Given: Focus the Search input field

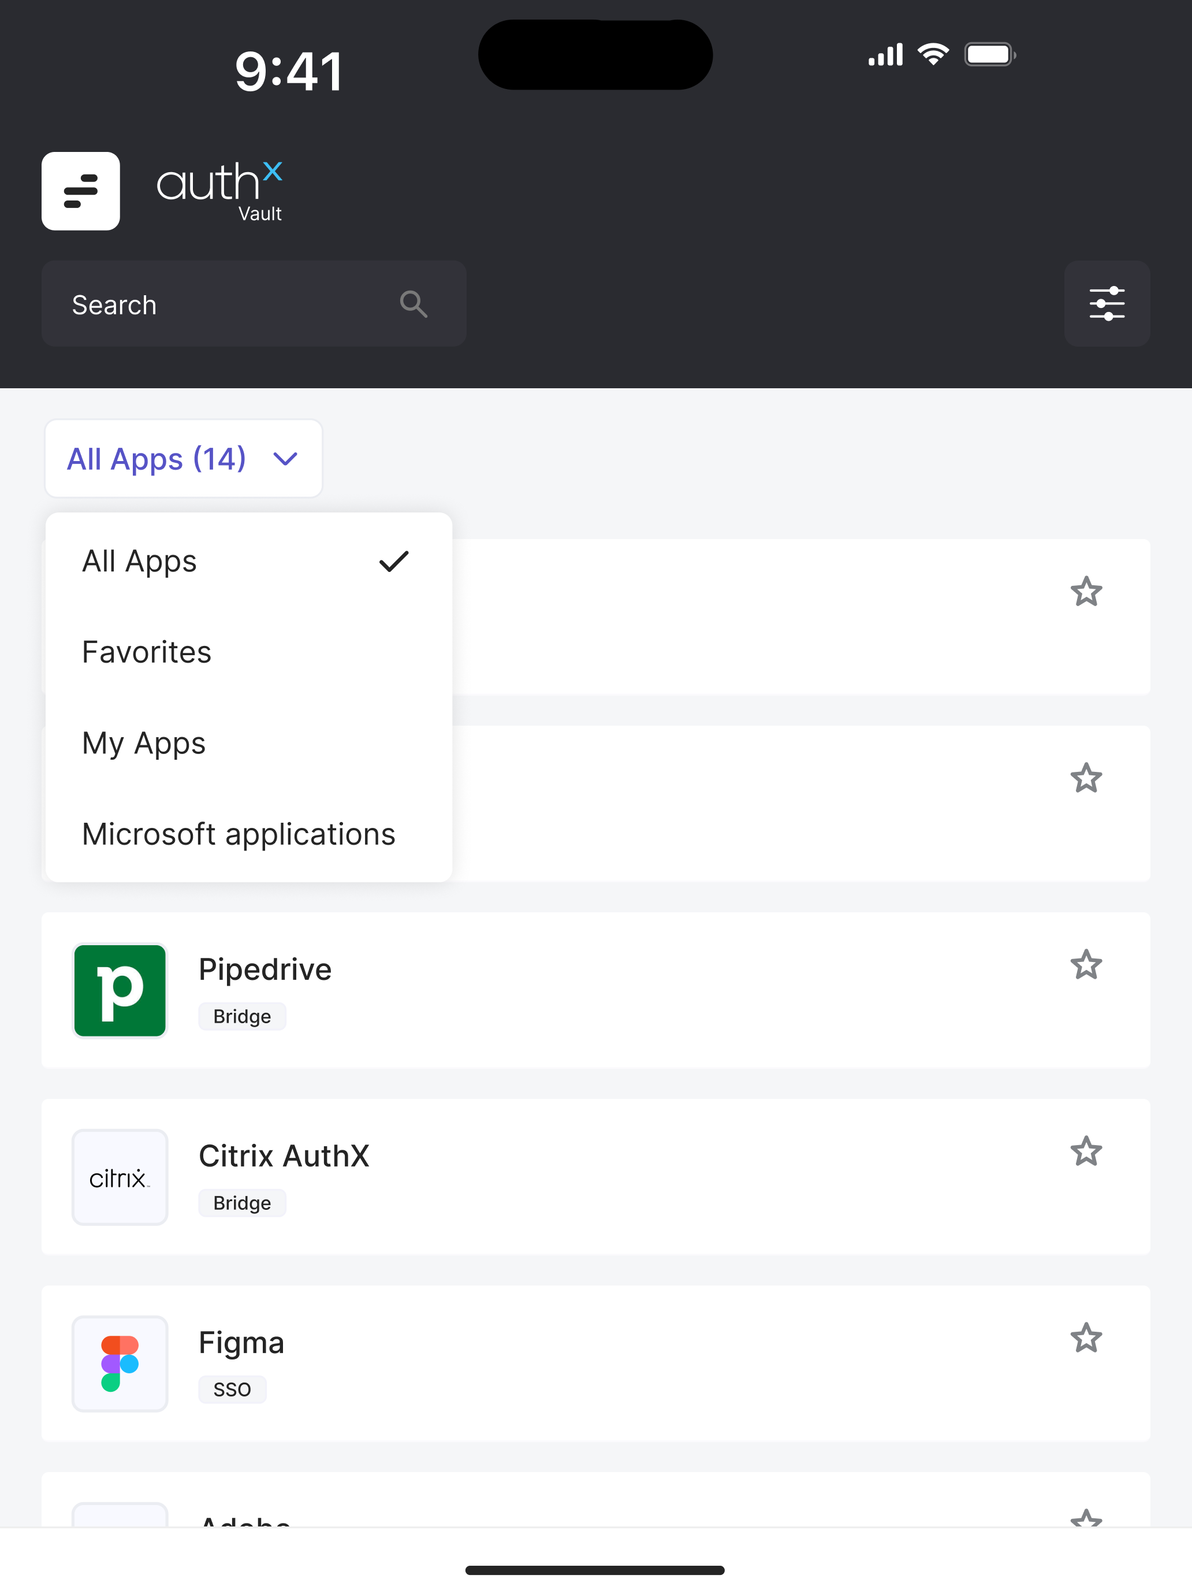Looking at the screenshot, I should [254, 304].
